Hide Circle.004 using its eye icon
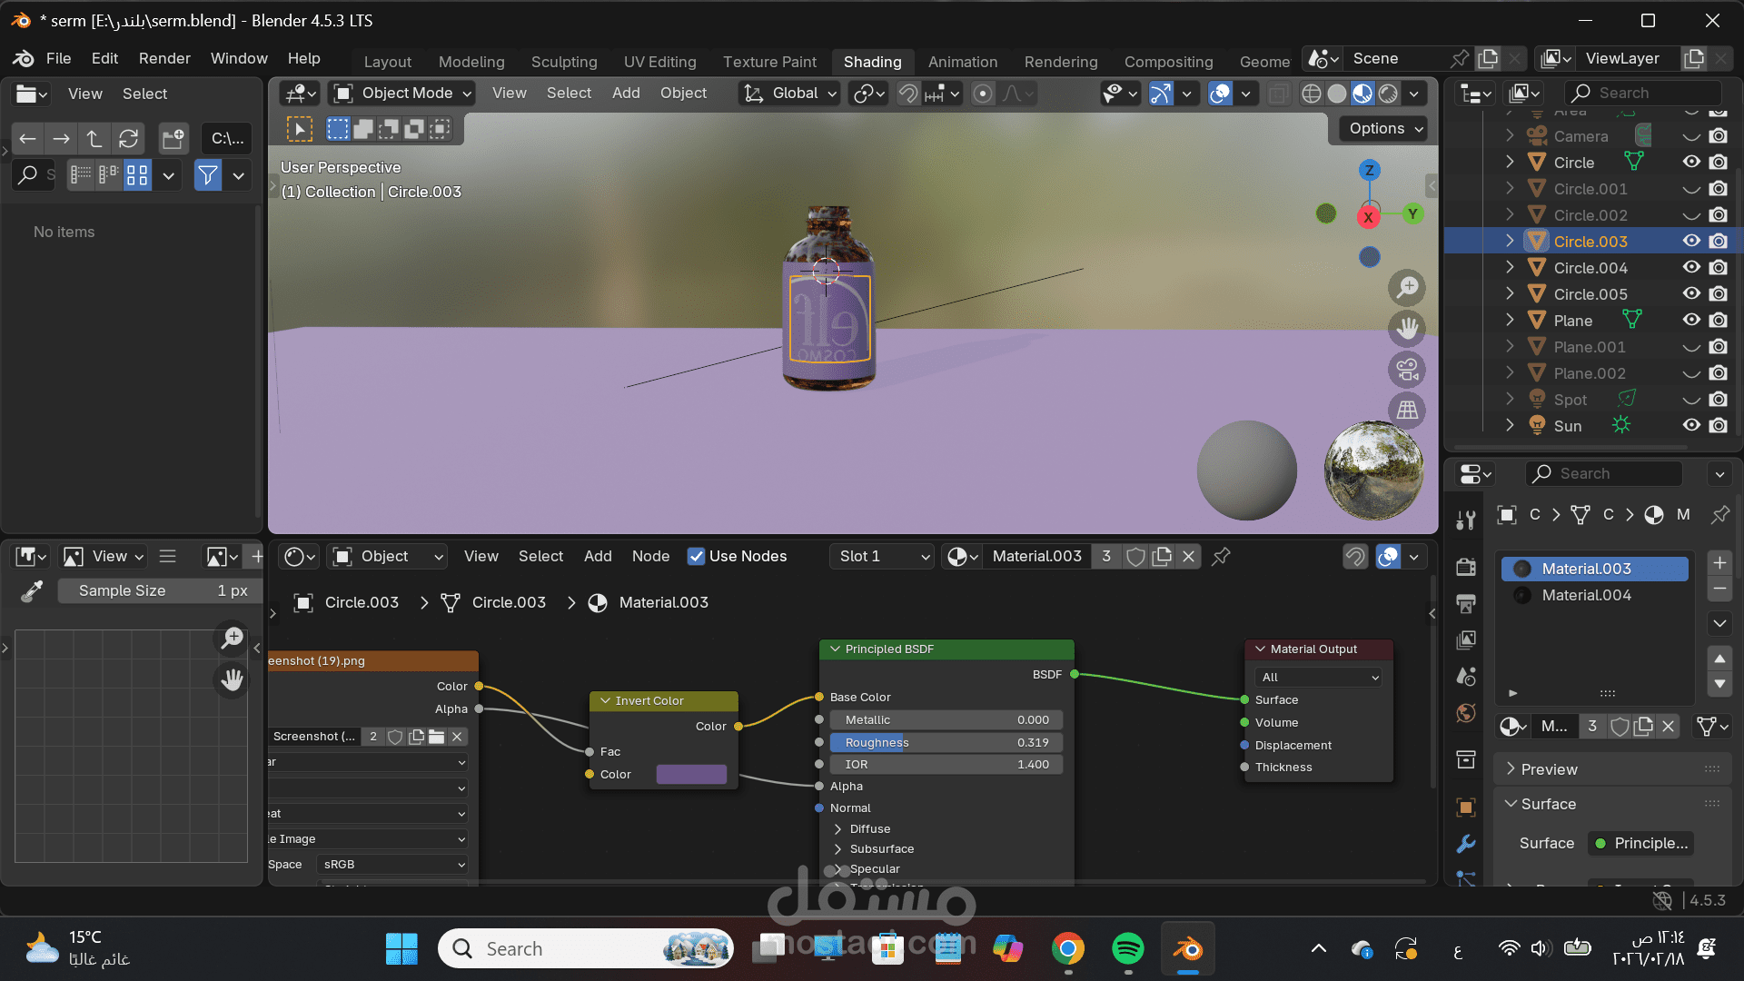This screenshot has height=981, width=1744. coord(1690,268)
